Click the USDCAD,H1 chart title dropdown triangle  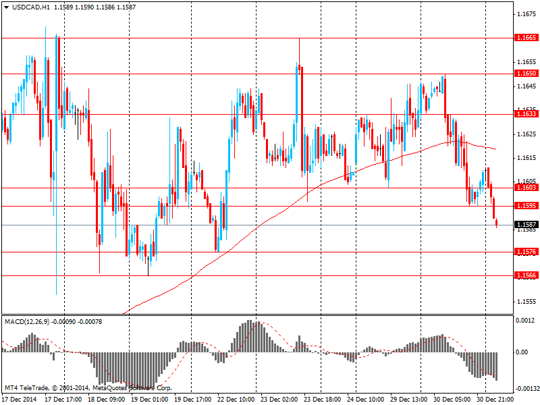click(6, 7)
